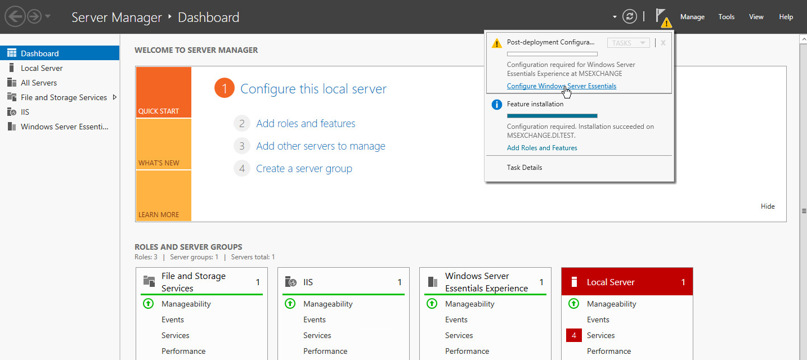The image size is (807, 360).
Task: Refresh the Server Manager dashboard
Action: point(629,17)
